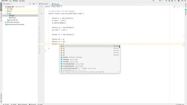Choose Person default package suggestion

click(90, 57)
